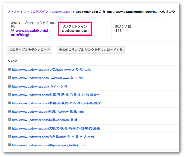Click external icon for ソ/ィォ-ソ-得 row

tap(9, 86)
